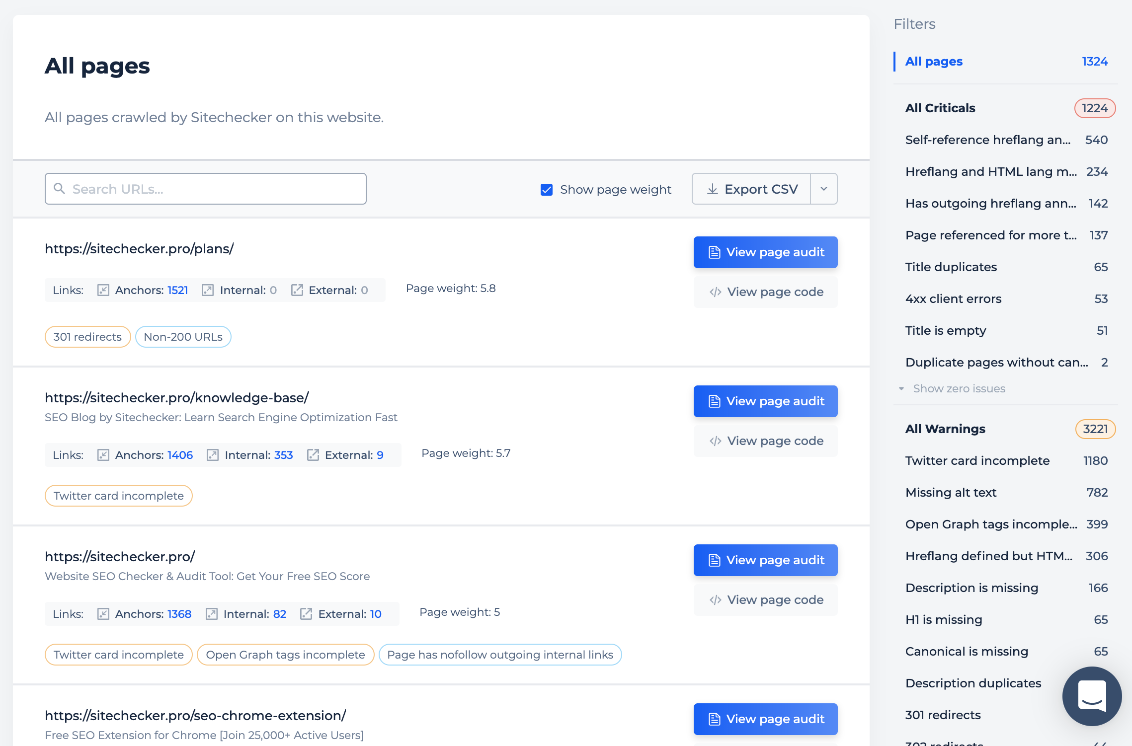Click External count 9
The width and height of the screenshot is (1132, 746).
click(380, 455)
